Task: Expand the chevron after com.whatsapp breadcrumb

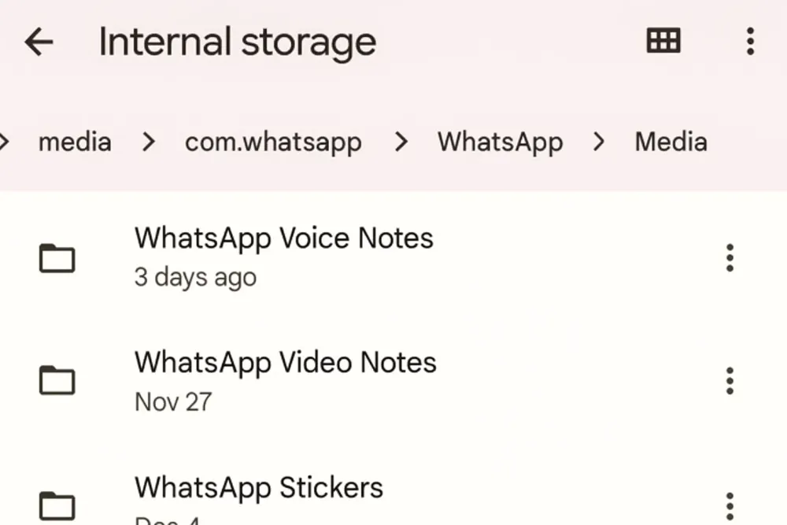Action: tap(401, 142)
